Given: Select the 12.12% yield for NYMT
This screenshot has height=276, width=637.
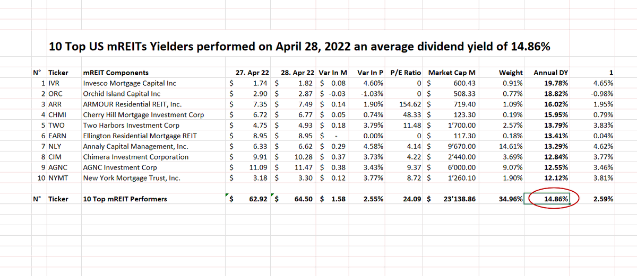Looking at the screenshot, I should (556, 178).
